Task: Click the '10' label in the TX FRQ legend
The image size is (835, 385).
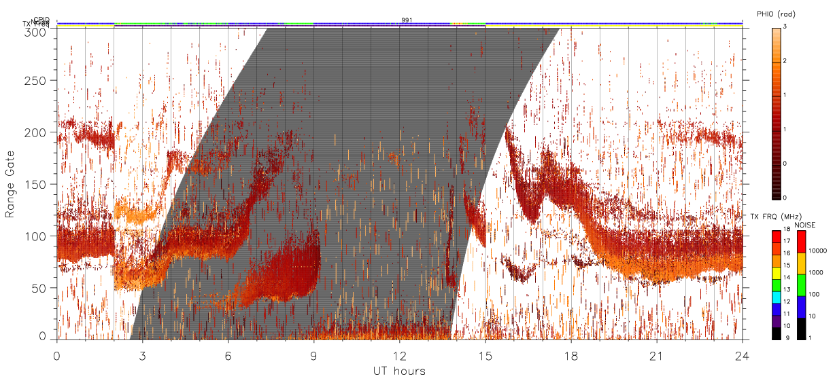Action: (786, 326)
